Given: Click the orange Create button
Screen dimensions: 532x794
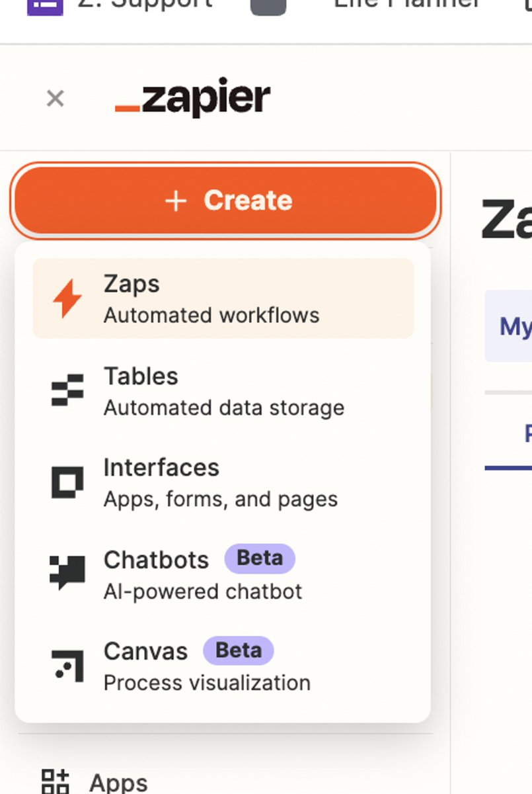Looking at the screenshot, I should click(225, 200).
